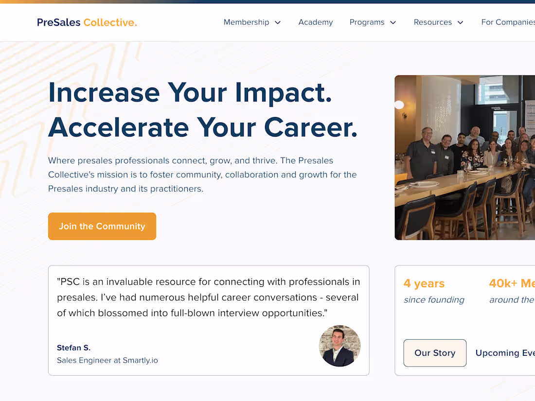The image size is (535, 401).
Task: Open the Membership dropdown menu
Action: pyautogui.click(x=246, y=22)
